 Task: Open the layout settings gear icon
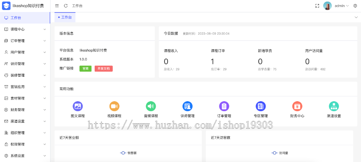pyautogui.click(x=355, y=6)
